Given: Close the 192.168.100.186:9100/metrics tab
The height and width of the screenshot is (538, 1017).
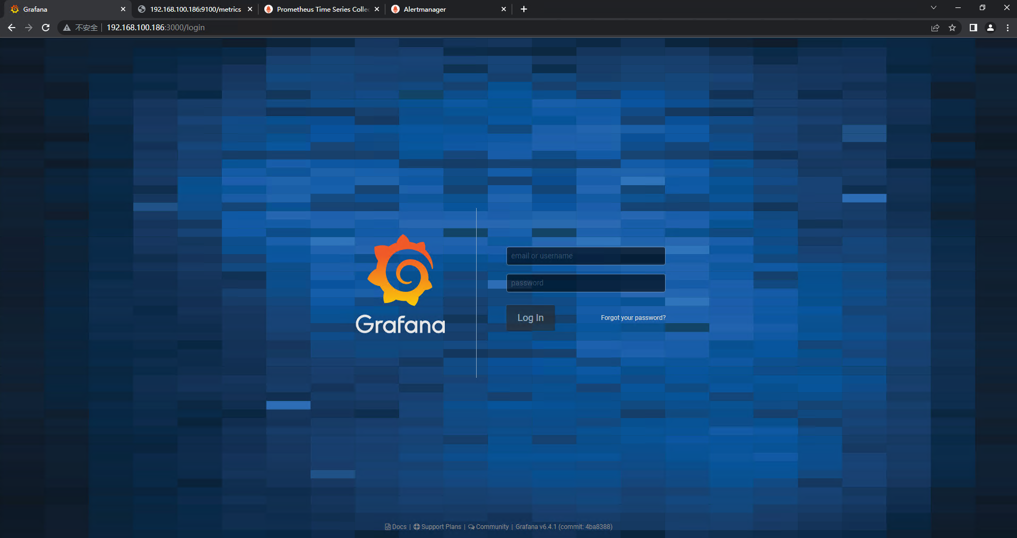Looking at the screenshot, I should [250, 9].
